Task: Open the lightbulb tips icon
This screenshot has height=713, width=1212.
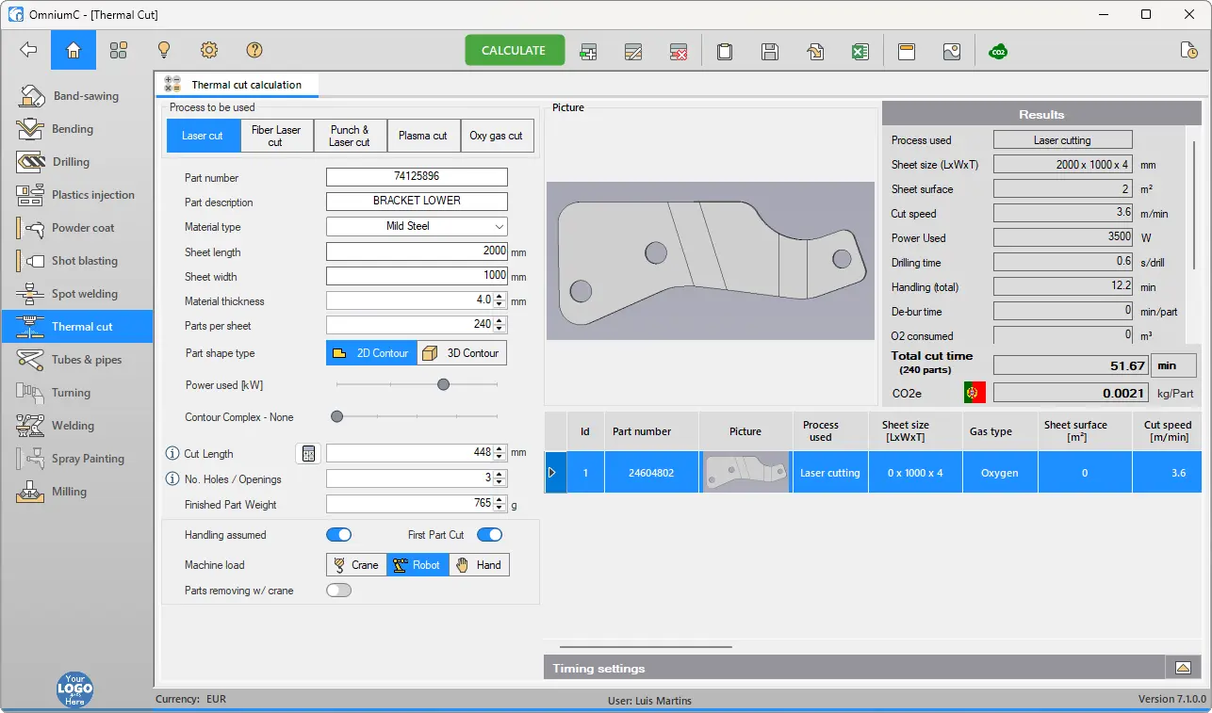Action: 164,50
